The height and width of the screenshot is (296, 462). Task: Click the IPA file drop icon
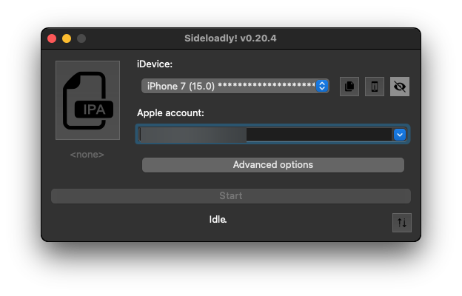point(87,100)
